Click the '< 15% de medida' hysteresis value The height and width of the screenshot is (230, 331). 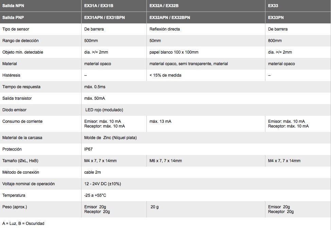pos(165,75)
